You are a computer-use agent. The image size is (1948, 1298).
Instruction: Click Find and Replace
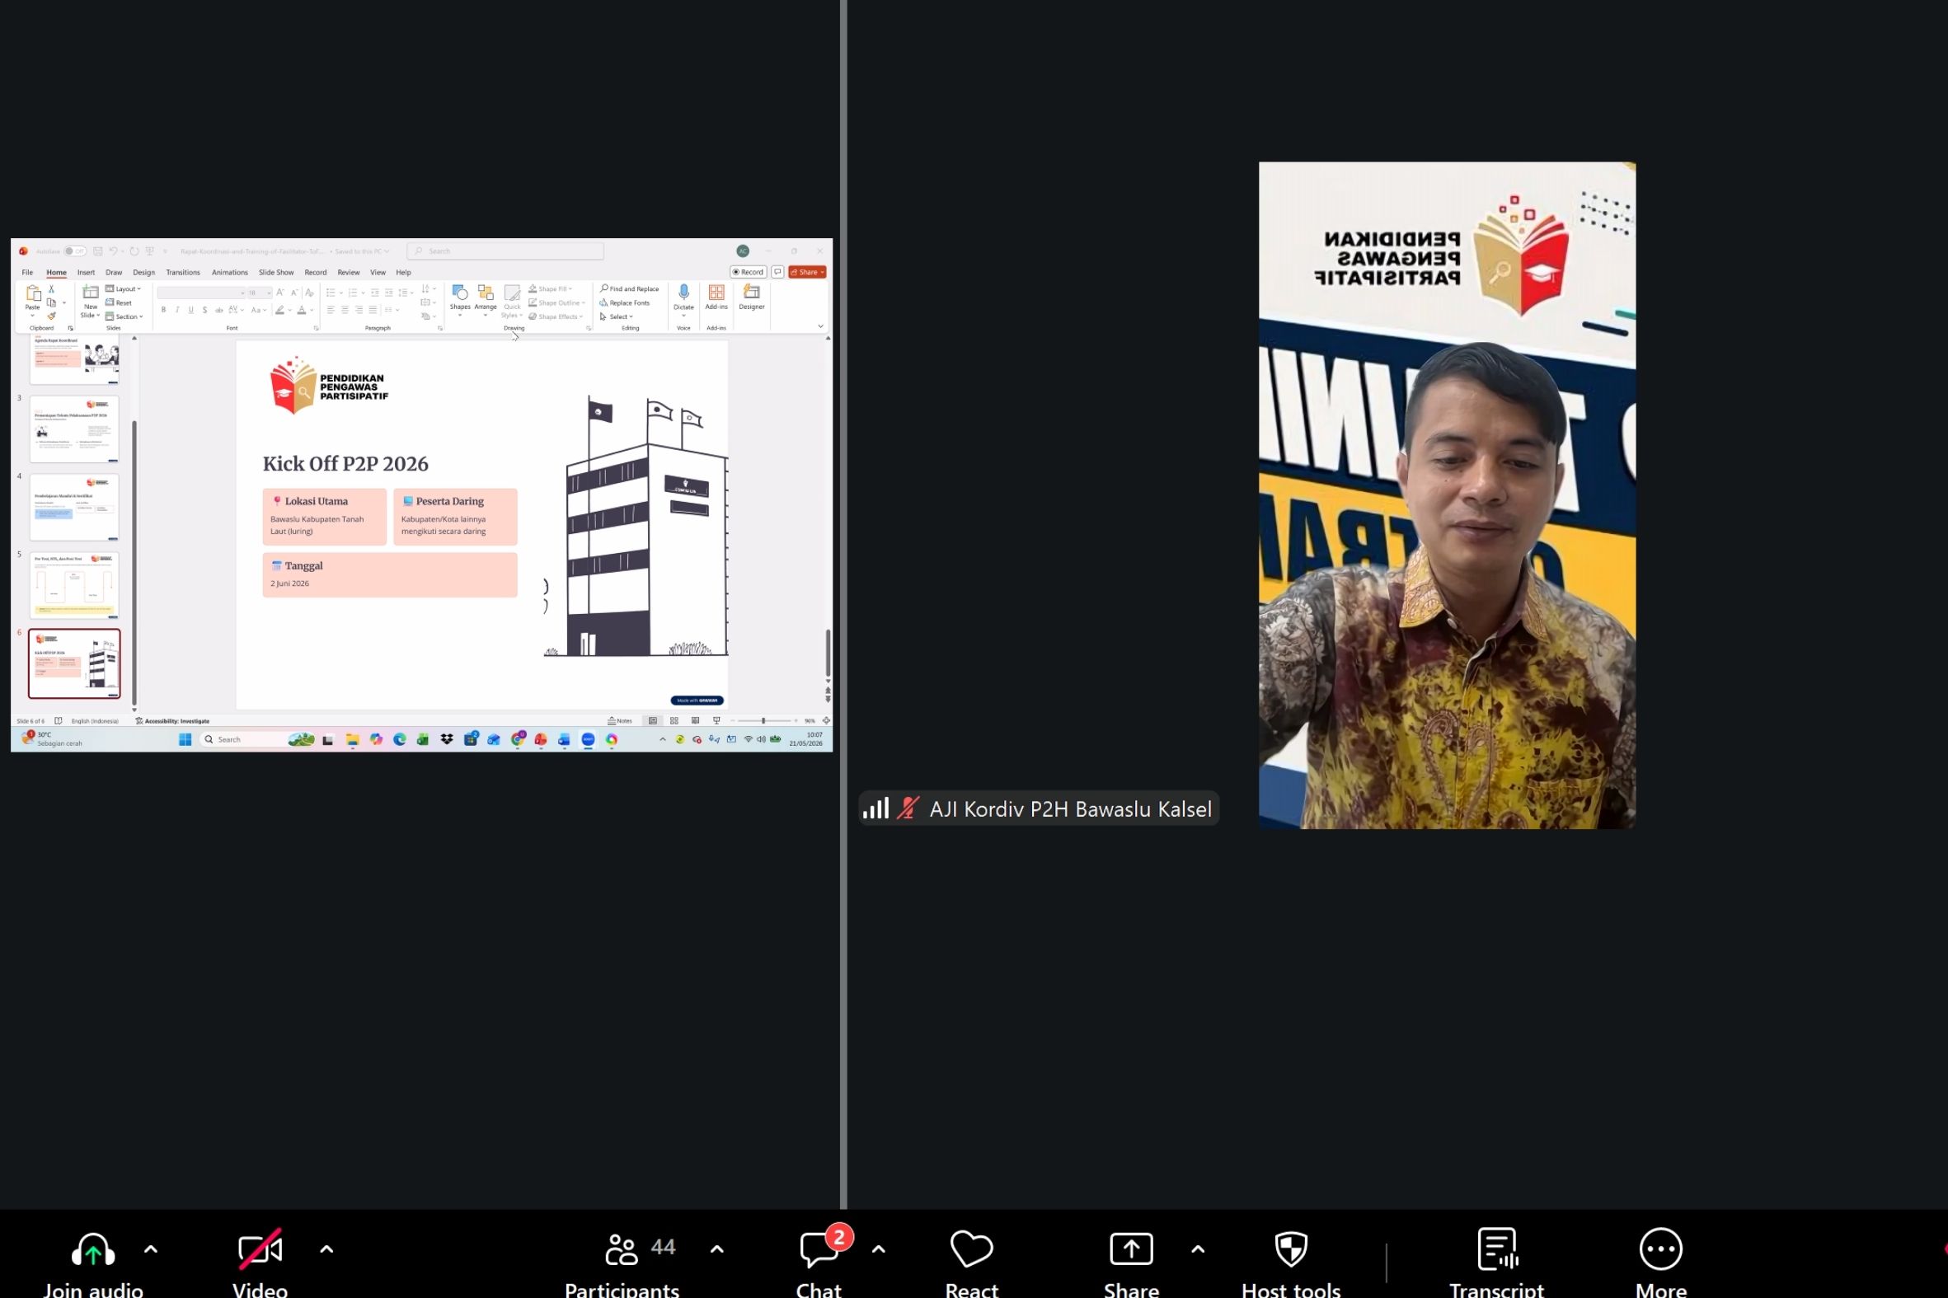[x=630, y=289]
